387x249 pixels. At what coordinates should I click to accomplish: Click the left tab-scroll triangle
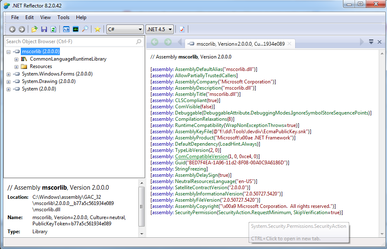pyautogui.click(x=180, y=42)
